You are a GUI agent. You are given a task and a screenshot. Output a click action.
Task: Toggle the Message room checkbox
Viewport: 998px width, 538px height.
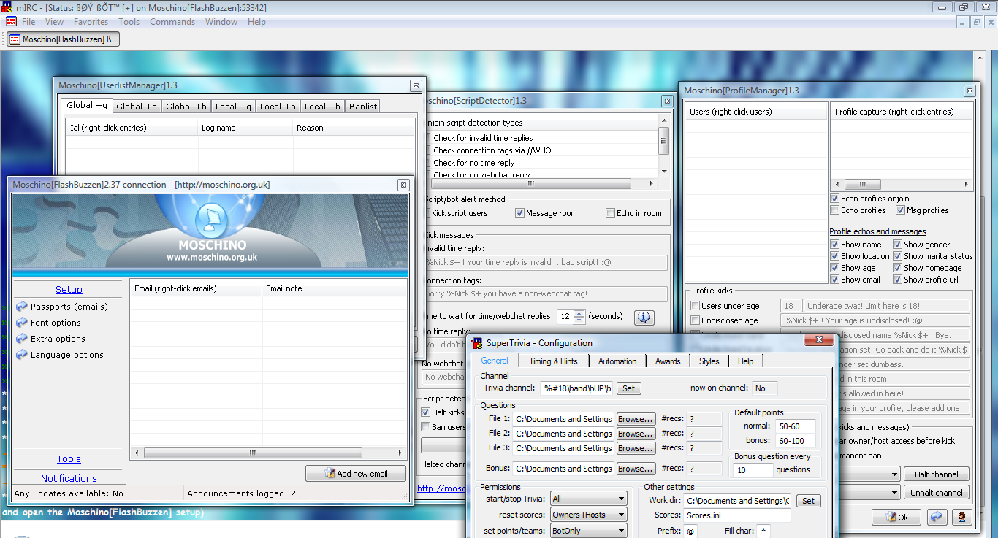519,213
